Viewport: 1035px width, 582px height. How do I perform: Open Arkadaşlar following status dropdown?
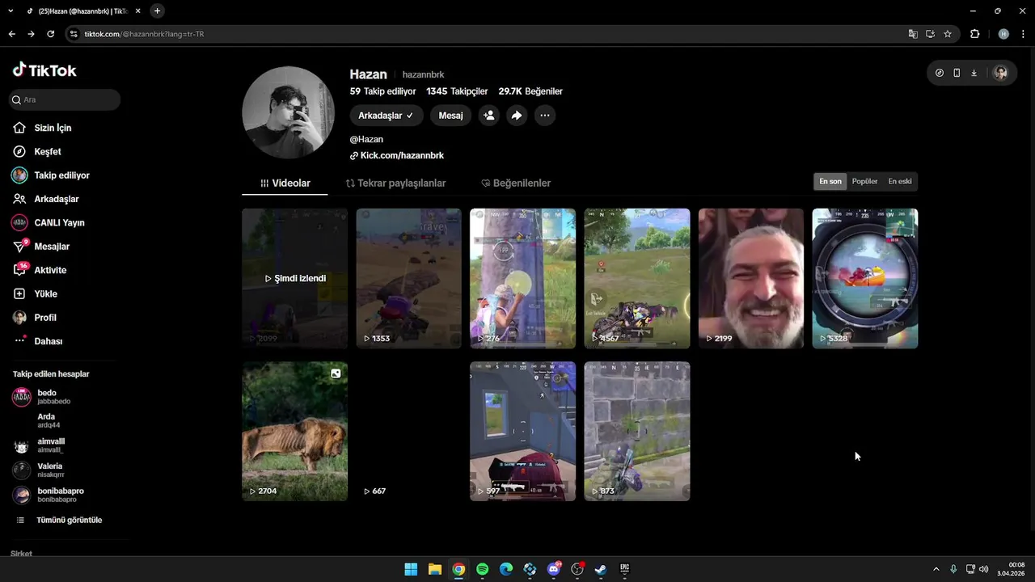[x=386, y=116]
